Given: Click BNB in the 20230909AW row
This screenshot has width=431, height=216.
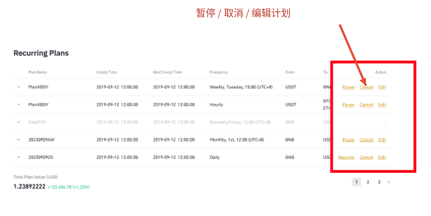Looking at the screenshot, I should click(290, 140).
